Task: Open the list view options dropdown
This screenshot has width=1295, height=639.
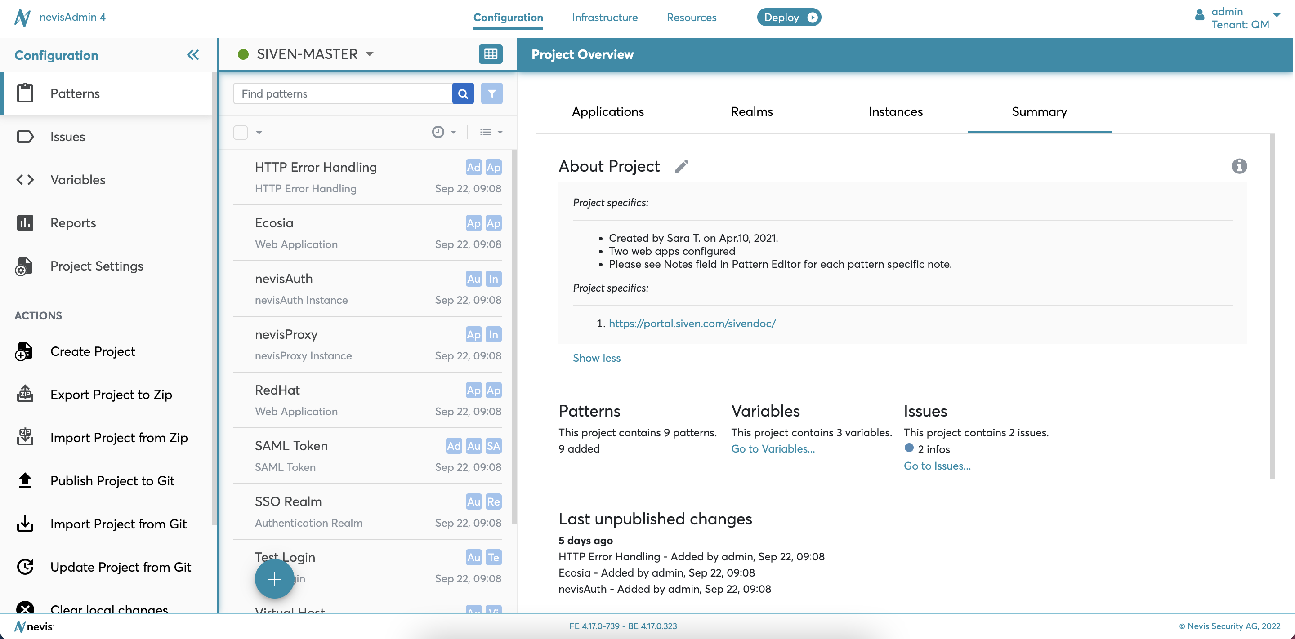Action: point(491,132)
